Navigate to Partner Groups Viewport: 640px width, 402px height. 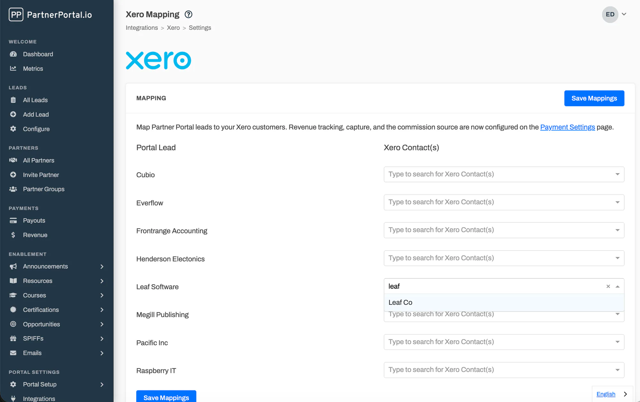click(x=44, y=189)
